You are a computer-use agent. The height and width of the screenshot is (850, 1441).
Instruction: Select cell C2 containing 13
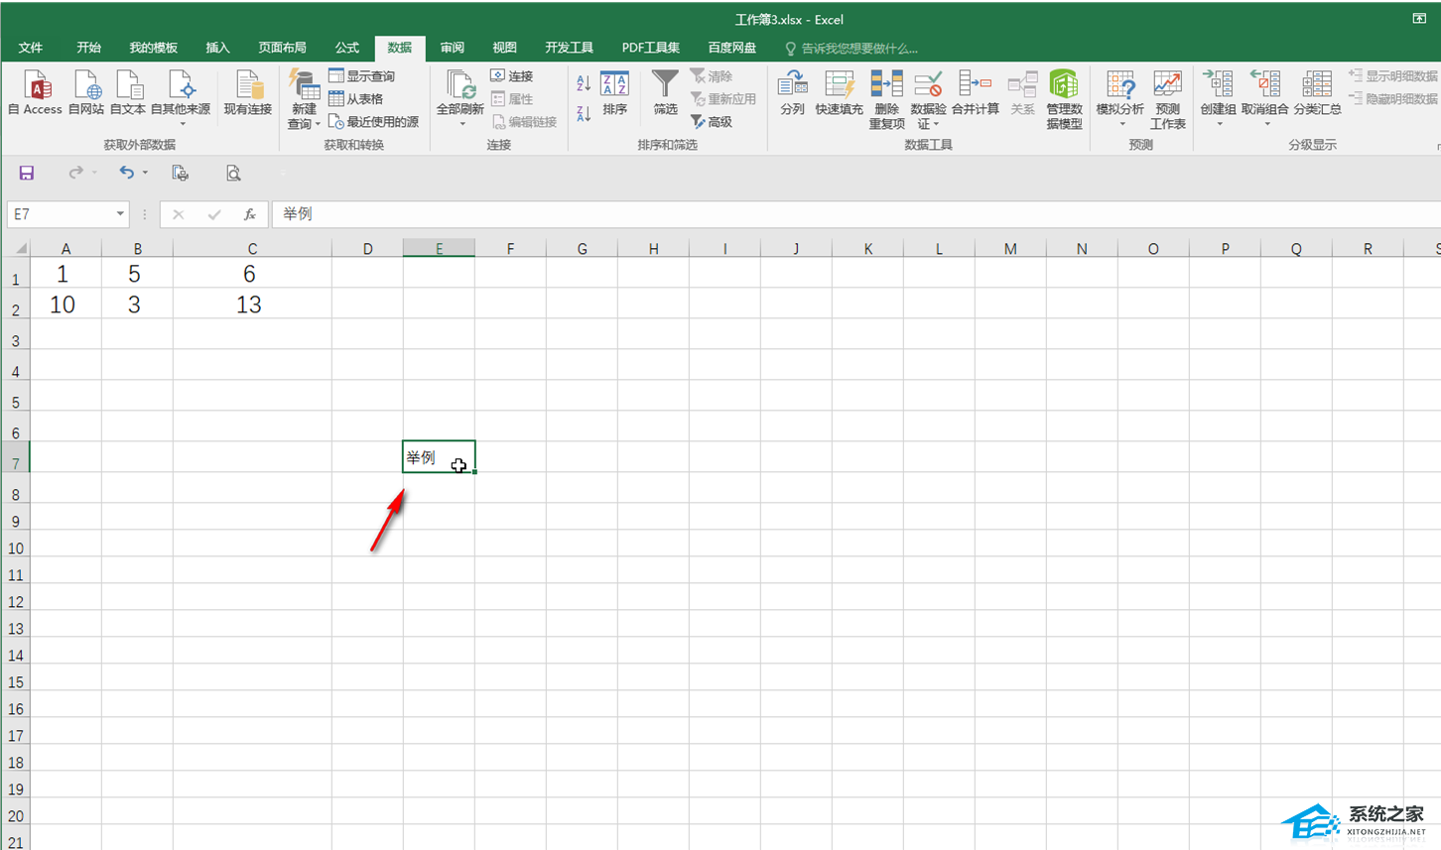[x=251, y=304]
